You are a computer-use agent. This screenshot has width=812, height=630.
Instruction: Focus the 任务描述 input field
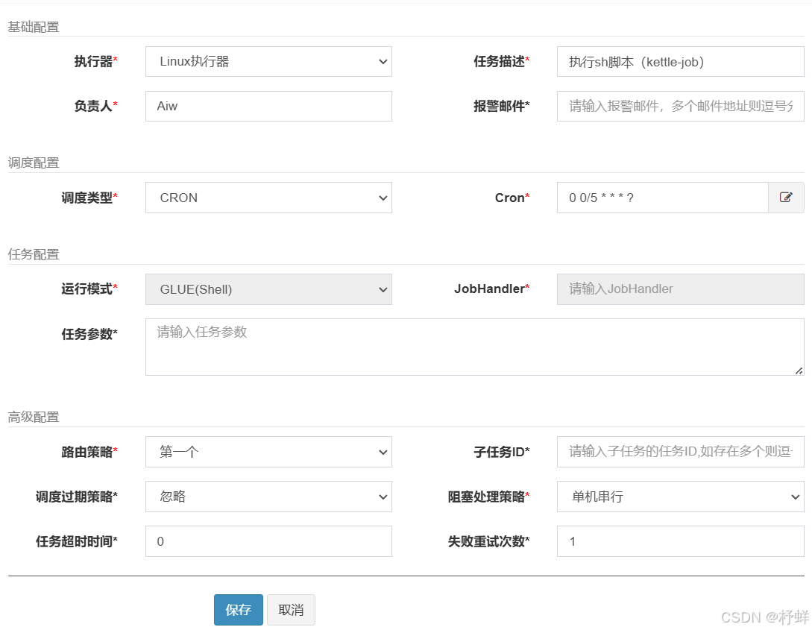click(x=681, y=62)
